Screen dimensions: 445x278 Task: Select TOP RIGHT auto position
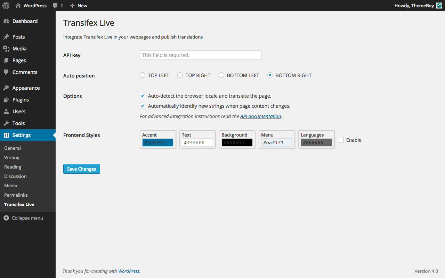tap(180, 75)
